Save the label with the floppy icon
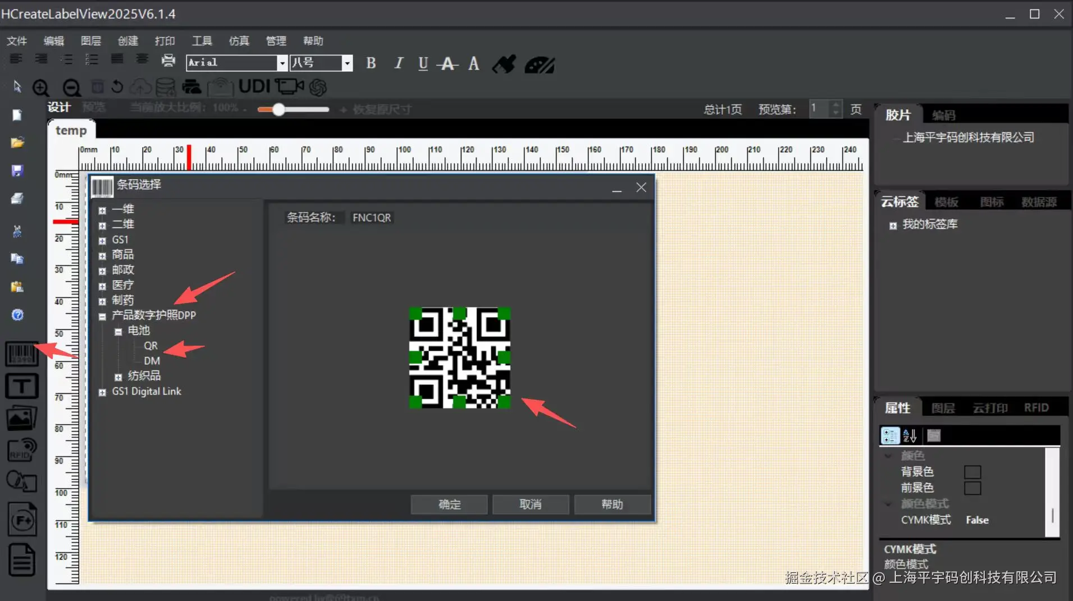Screen dimensions: 1073x601 (17, 171)
